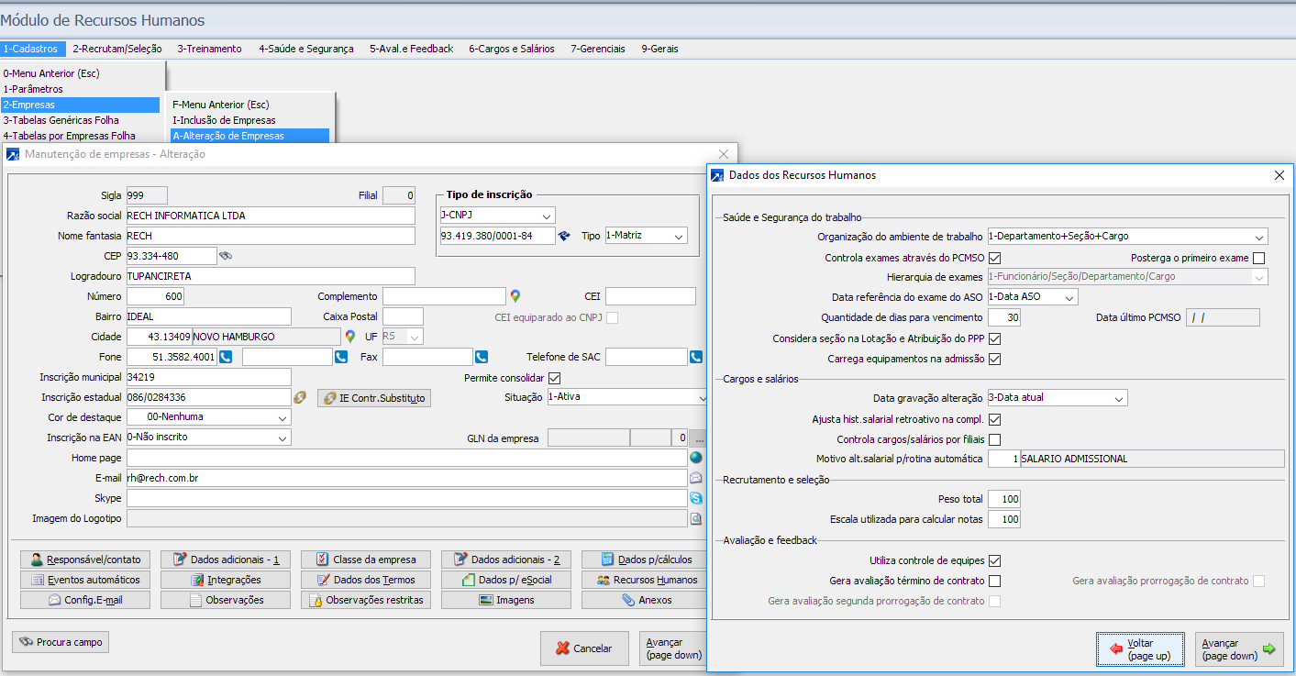Click the Dados p/ eSocial button
1296x676 pixels.
coord(505,580)
